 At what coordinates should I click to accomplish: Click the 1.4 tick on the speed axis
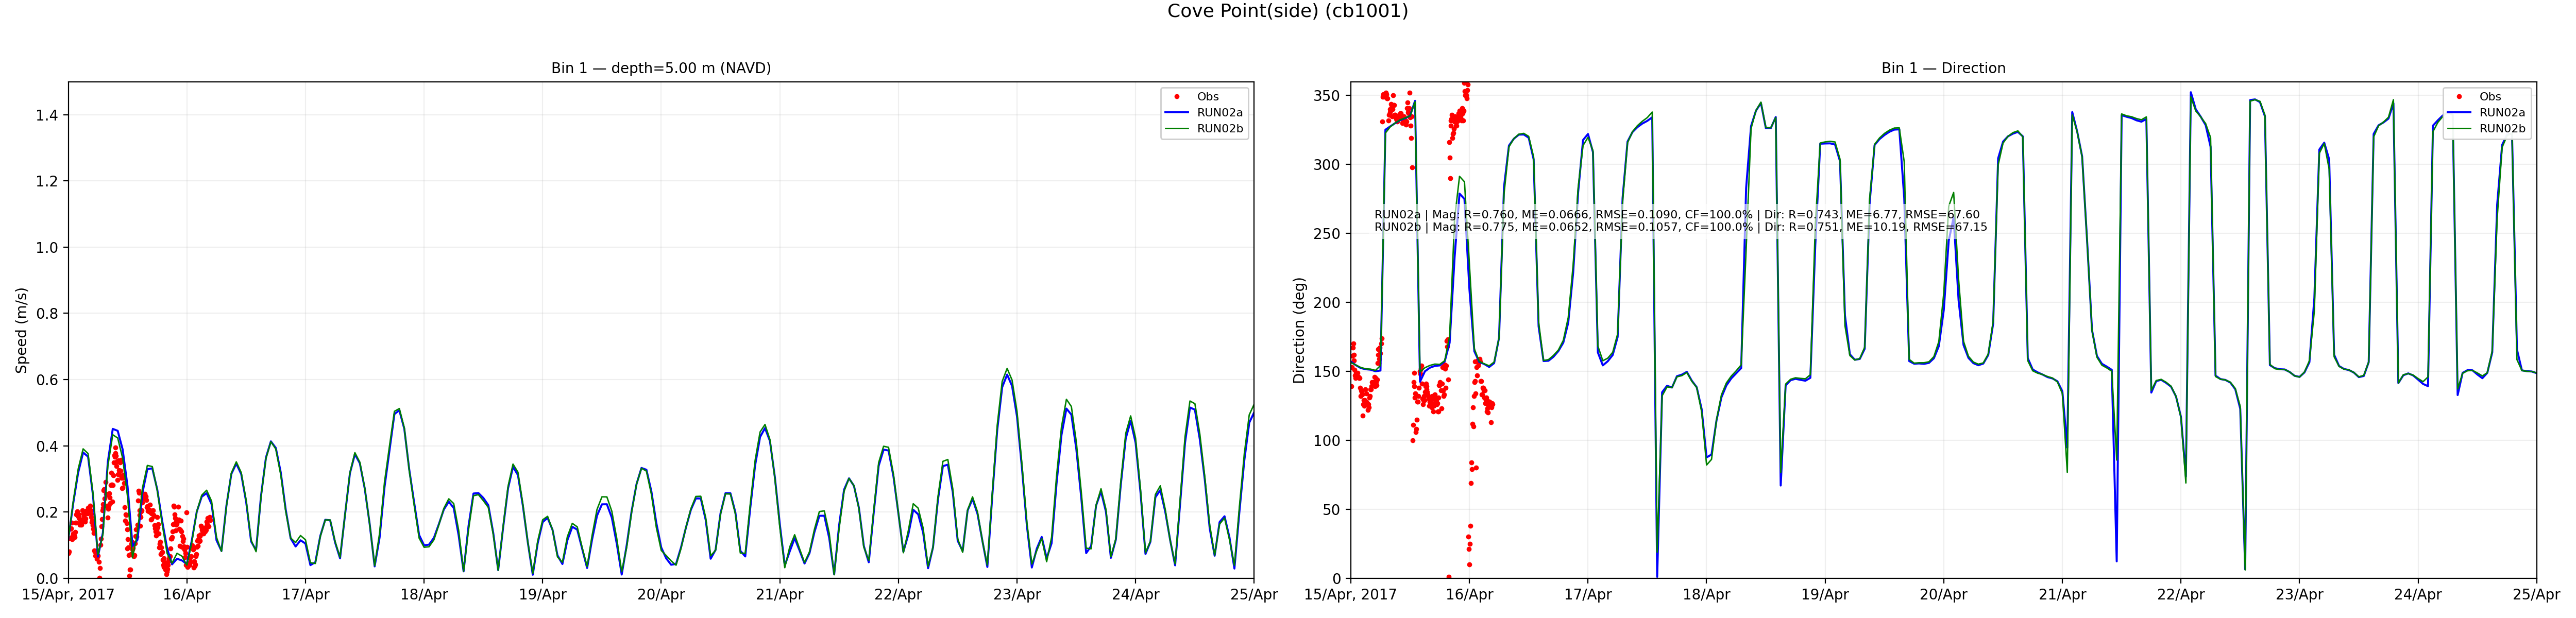[46, 115]
